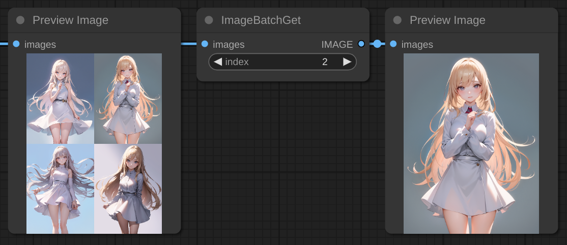567x245 pixels.
Task: Decrease index with the left arrow
Action: (x=218, y=62)
